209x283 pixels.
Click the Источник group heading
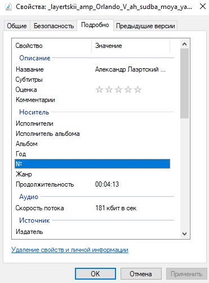(x=34, y=220)
